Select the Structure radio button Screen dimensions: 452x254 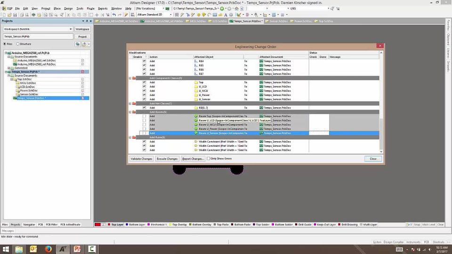(18, 44)
